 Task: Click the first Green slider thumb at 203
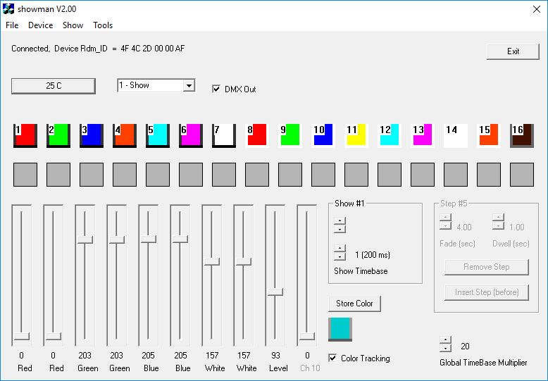(x=85, y=239)
